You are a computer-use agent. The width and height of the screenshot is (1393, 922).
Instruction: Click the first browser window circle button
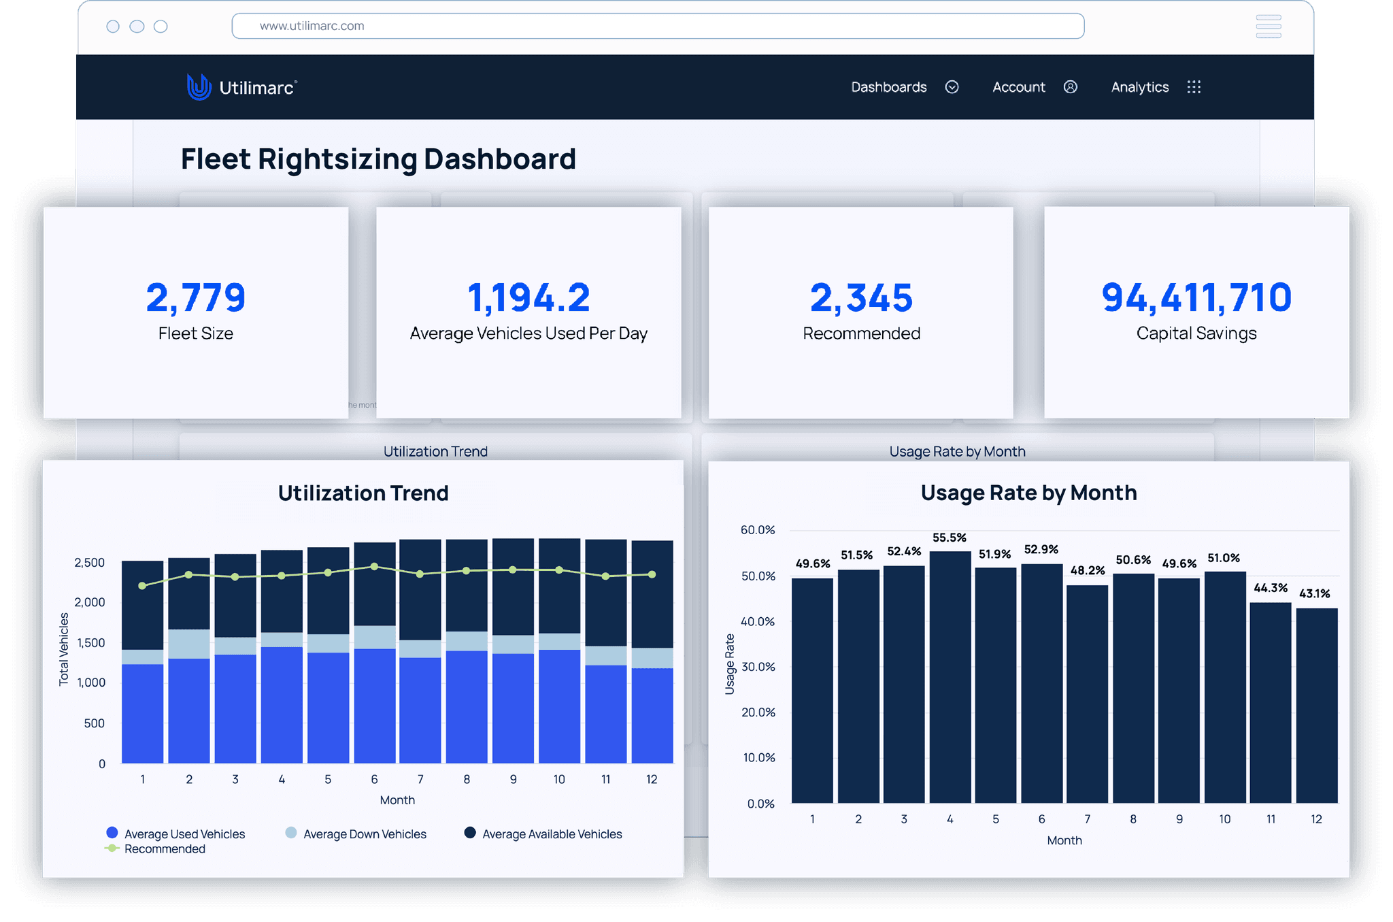pyautogui.click(x=113, y=27)
